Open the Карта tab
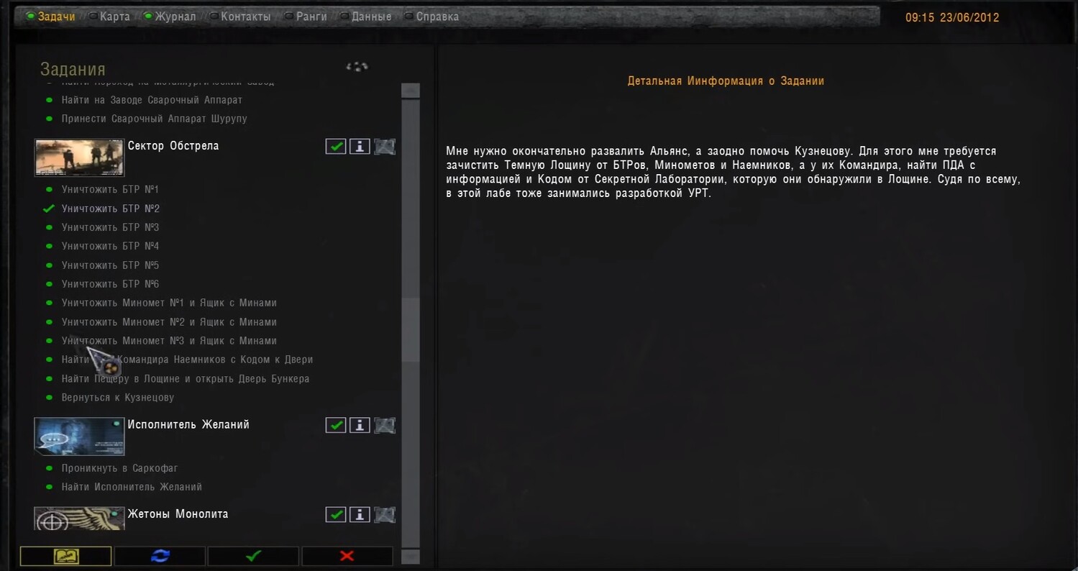Screen dimensions: 1078x571 click(114, 17)
